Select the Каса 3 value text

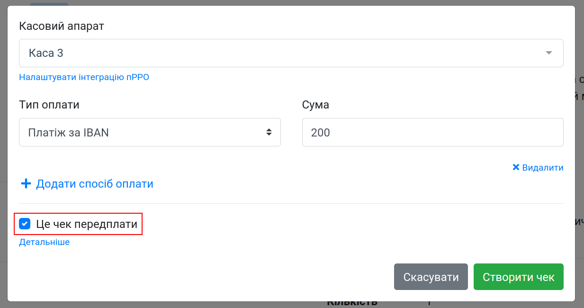(46, 53)
